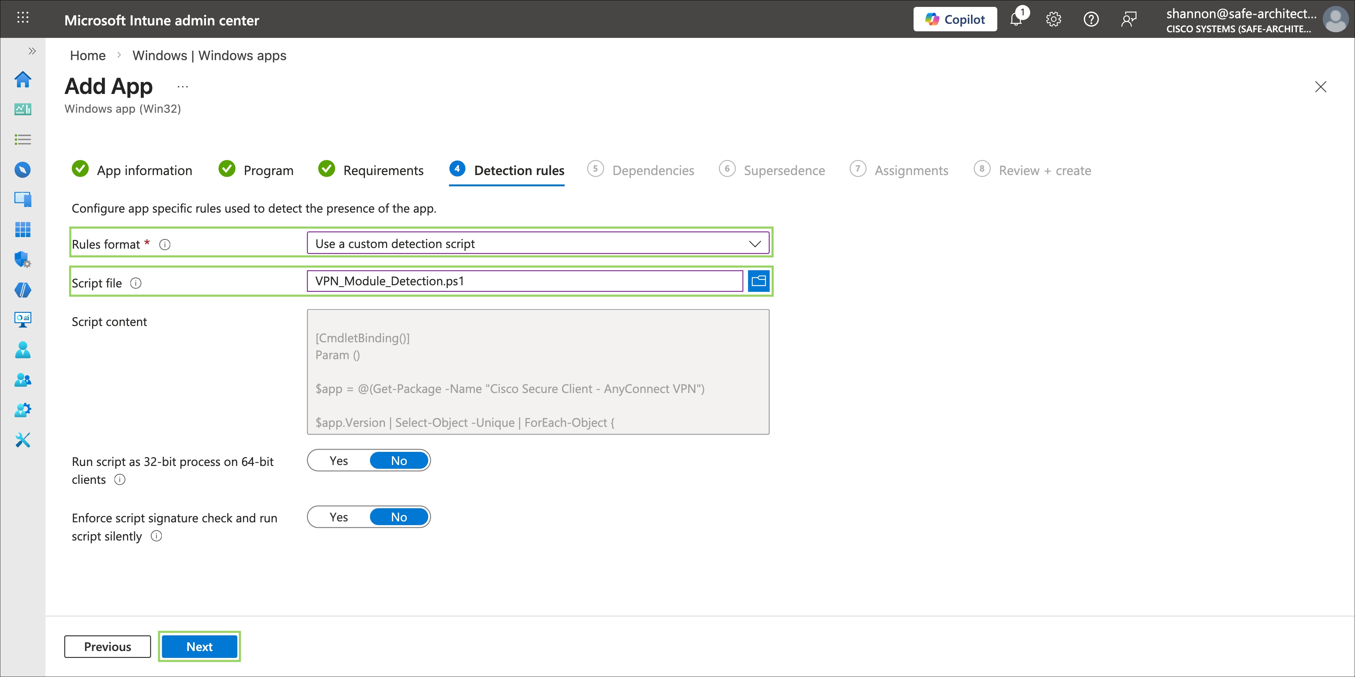Open the ellipsis menu beside Add App
This screenshot has height=677, width=1355.
tap(182, 87)
